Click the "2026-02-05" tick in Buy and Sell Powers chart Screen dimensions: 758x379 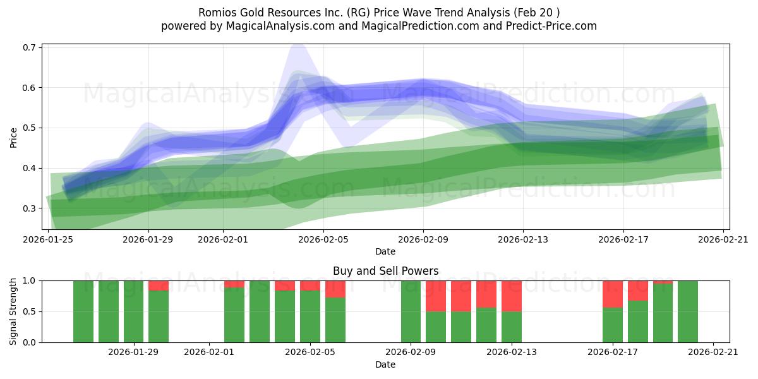tap(310, 352)
